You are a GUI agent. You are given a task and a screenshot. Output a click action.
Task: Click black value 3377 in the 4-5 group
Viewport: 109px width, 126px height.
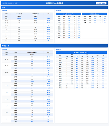tap(32, 104)
